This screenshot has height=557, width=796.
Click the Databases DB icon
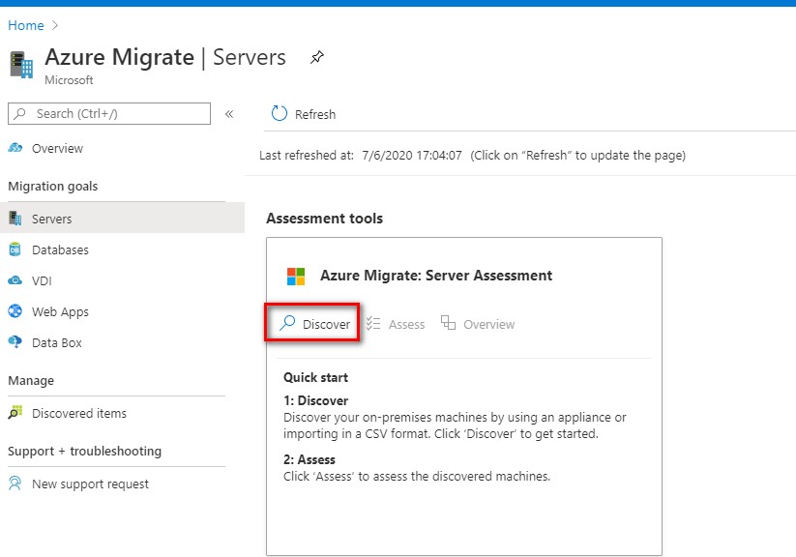pyautogui.click(x=15, y=249)
